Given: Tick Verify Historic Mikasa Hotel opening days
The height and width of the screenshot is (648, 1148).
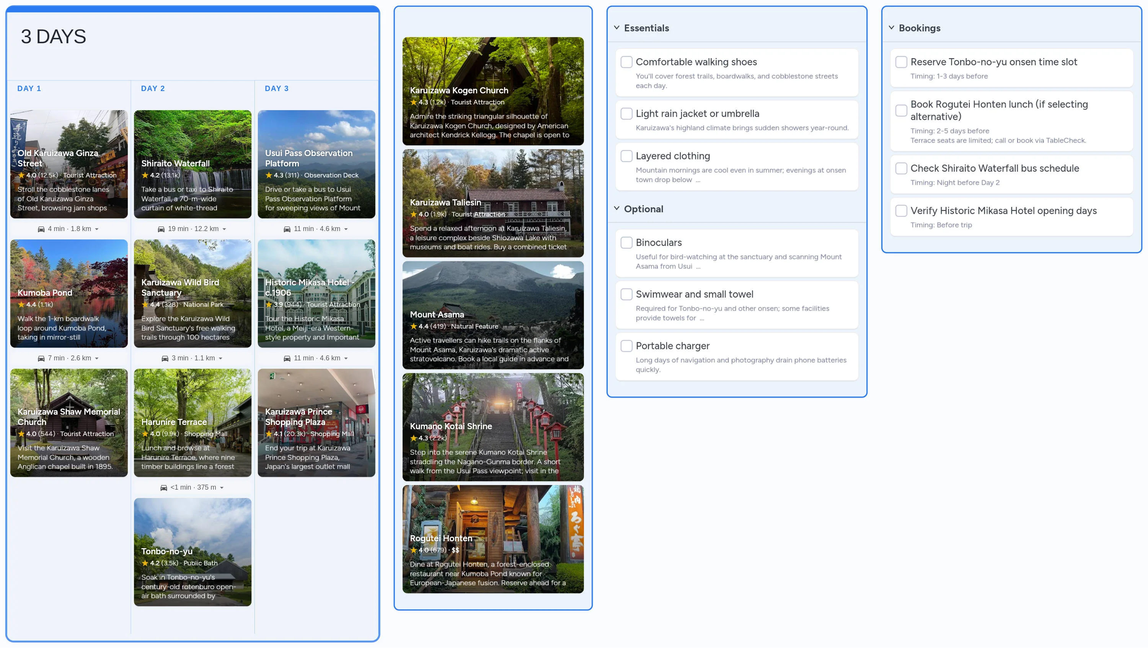Looking at the screenshot, I should click(x=901, y=211).
